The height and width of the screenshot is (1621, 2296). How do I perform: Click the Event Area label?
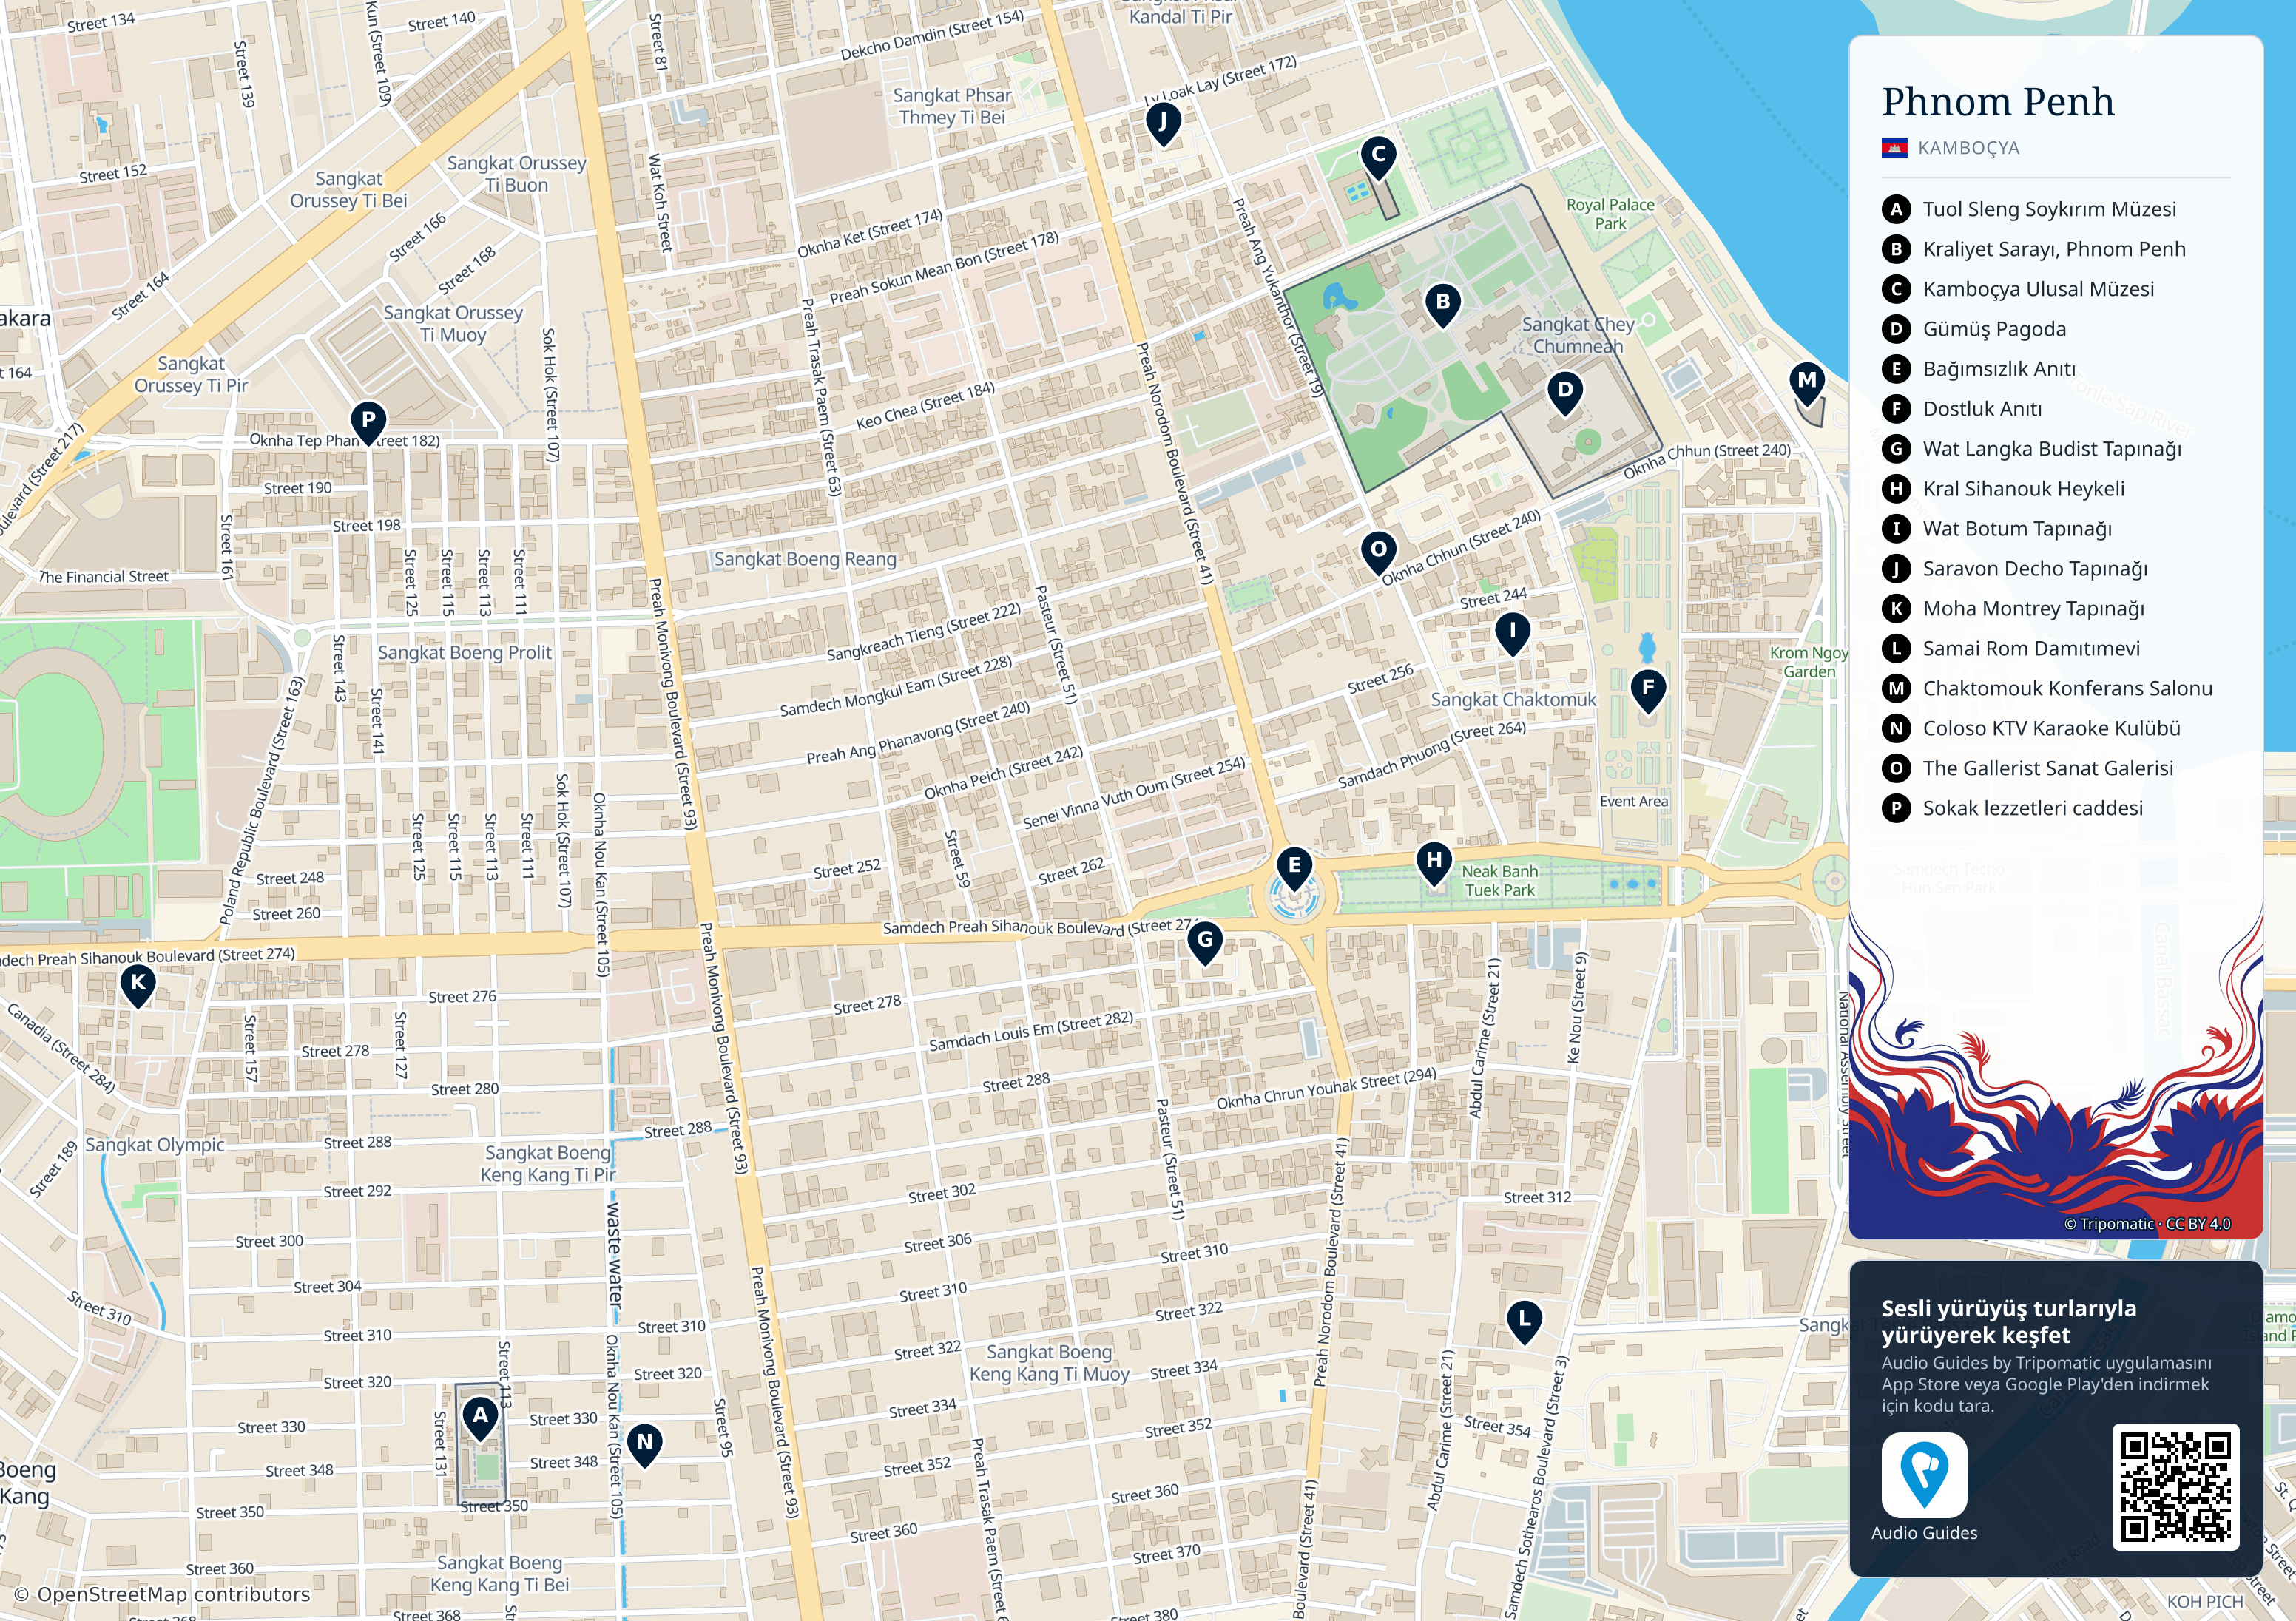coord(1634,801)
